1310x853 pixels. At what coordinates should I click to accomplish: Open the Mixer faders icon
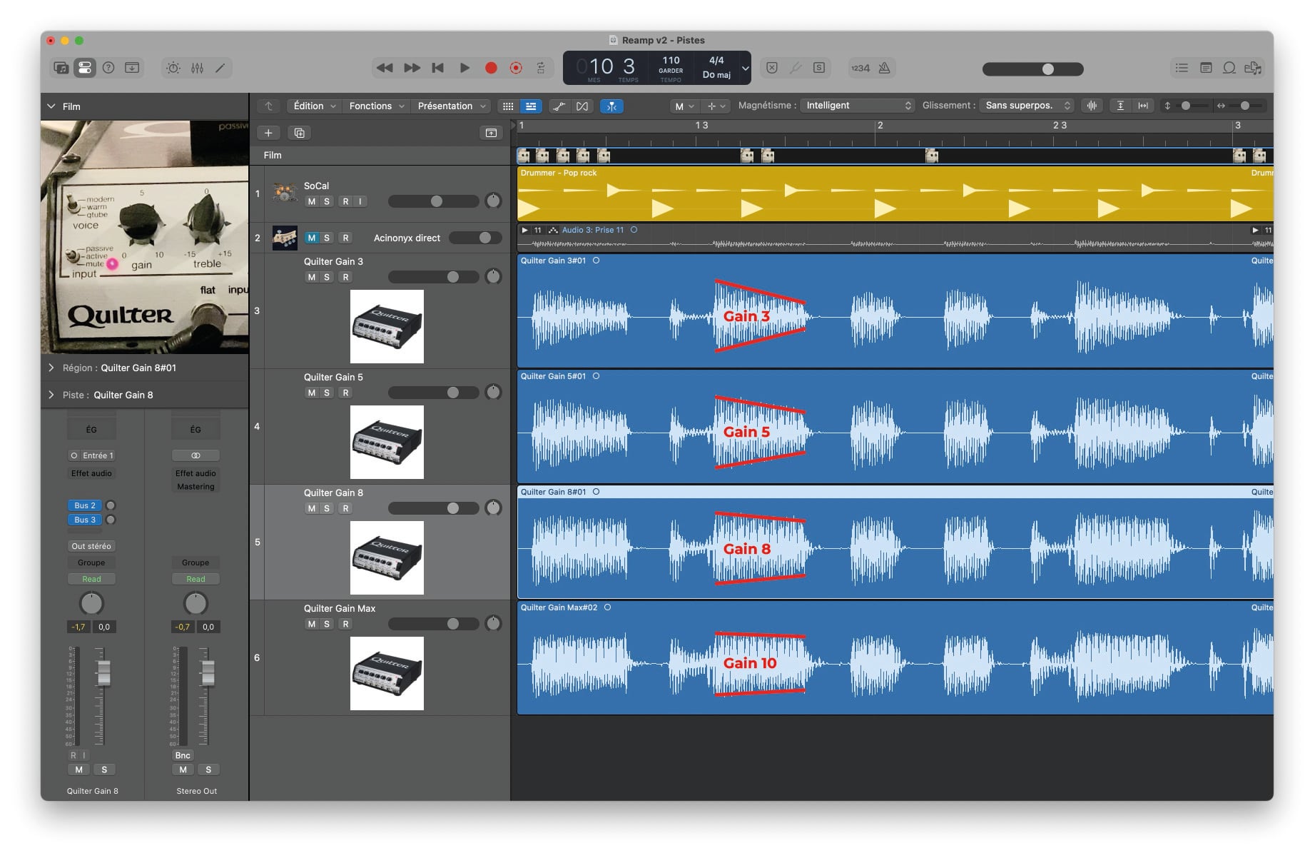(197, 68)
